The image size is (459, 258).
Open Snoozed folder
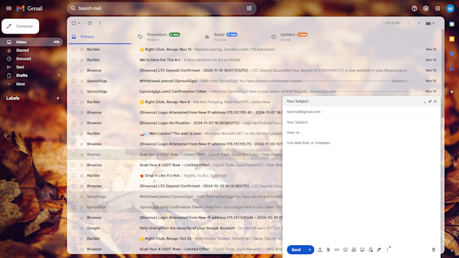(x=24, y=59)
